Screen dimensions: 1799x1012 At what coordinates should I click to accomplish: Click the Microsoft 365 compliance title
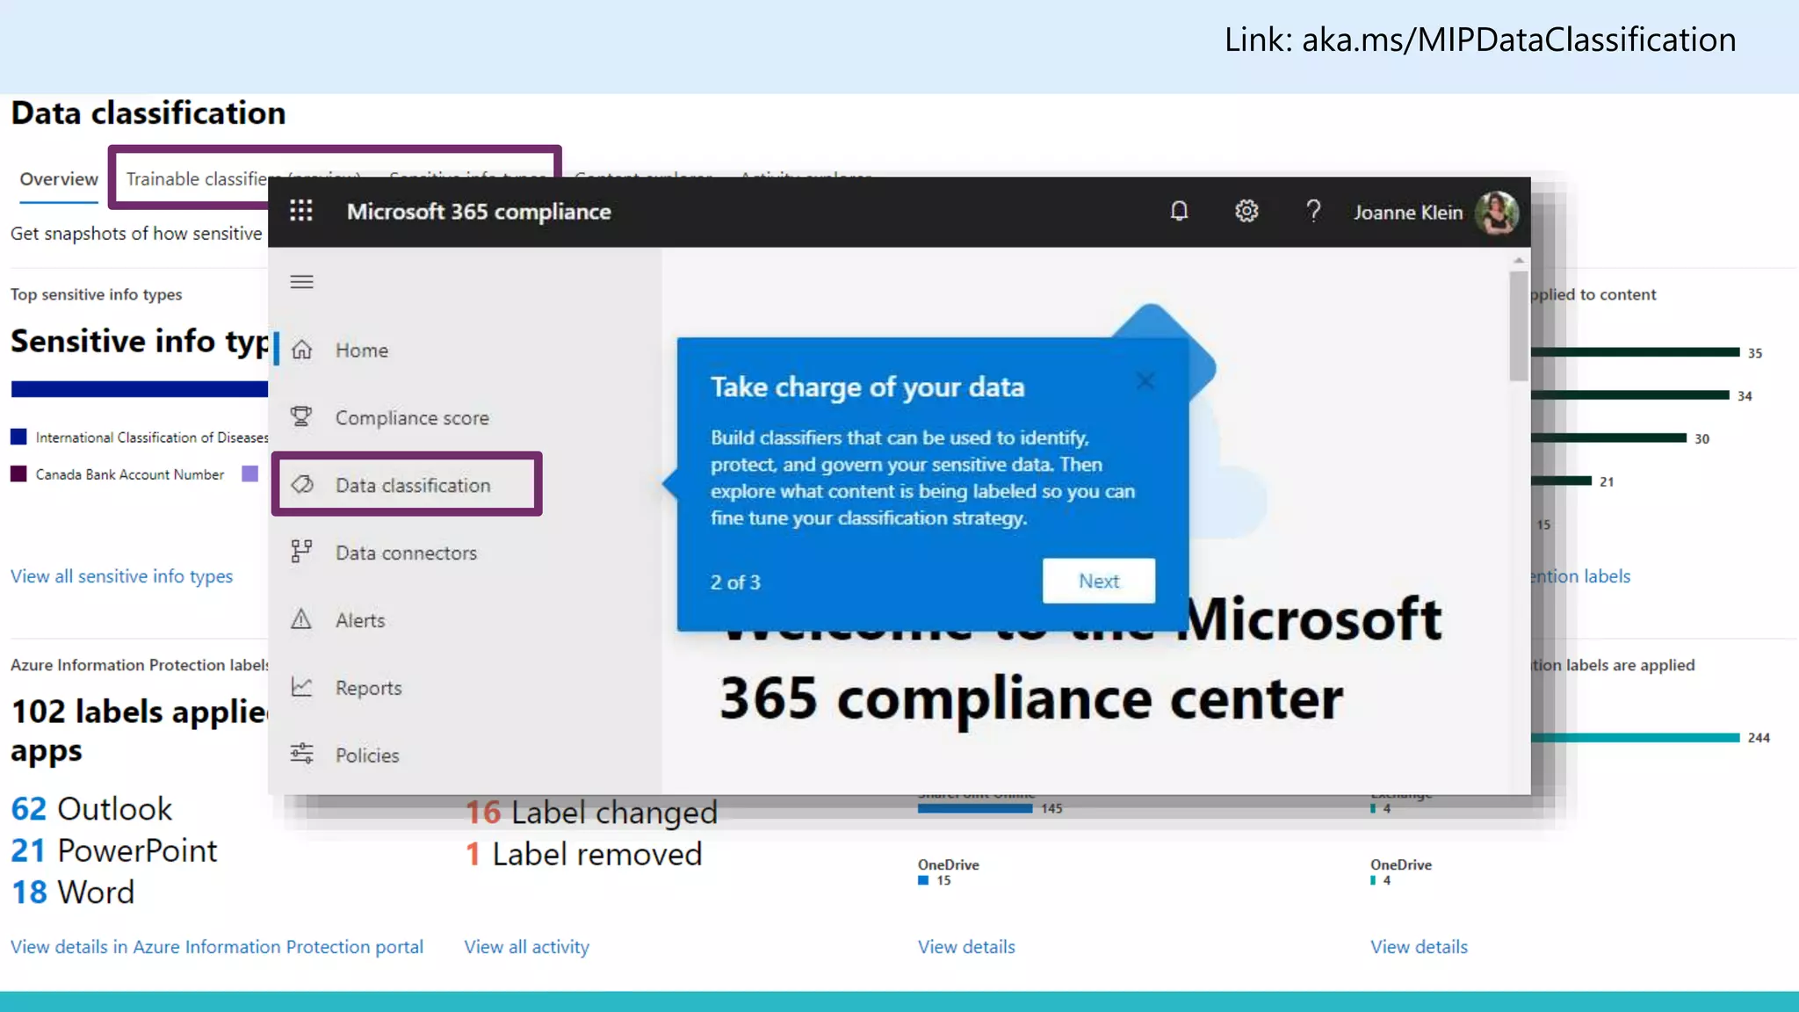tap(479, 212)
